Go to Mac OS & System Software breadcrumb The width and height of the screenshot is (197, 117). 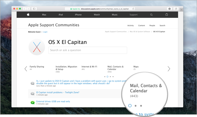click(x=140, y=32)
